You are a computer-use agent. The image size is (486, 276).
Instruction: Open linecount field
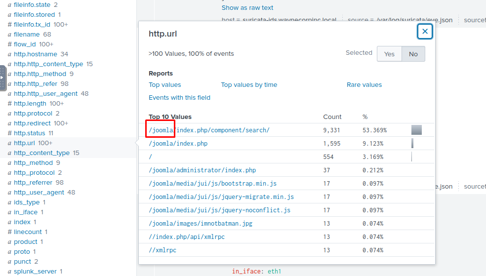pos(28,232)
